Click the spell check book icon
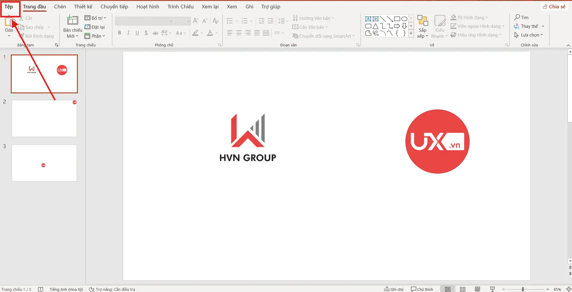 point(41,289)
